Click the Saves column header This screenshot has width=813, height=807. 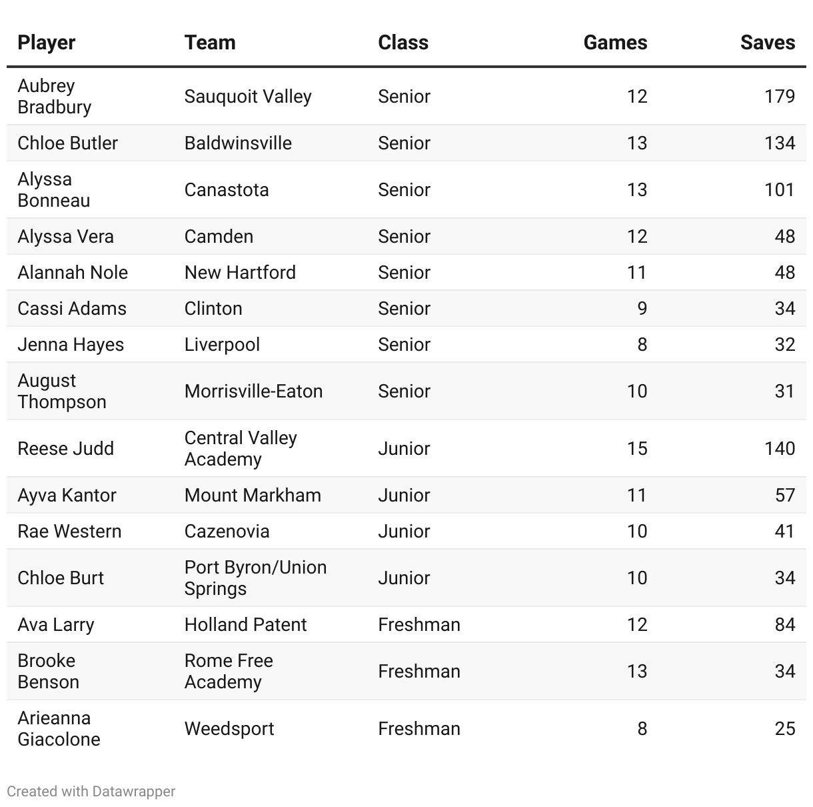(x=767, y=43)
